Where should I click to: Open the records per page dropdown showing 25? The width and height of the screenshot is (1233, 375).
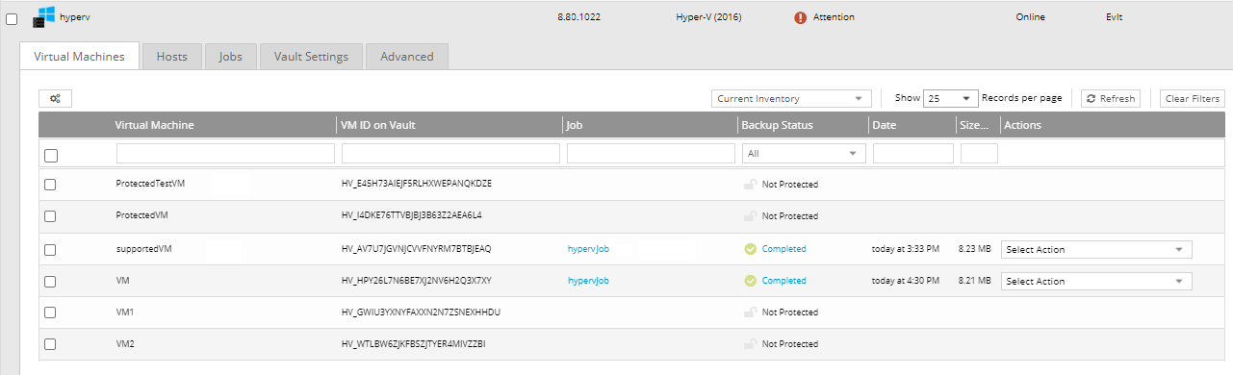click(950, 98)
